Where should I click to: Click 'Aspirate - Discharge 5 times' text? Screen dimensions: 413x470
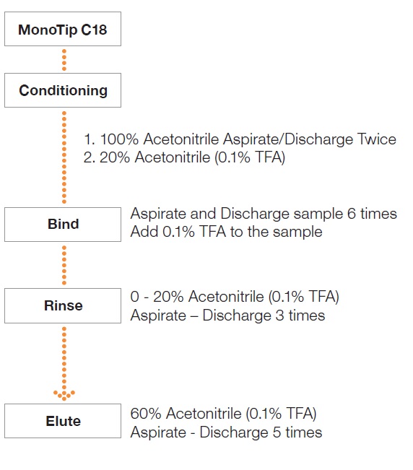[x=226, y=432]
